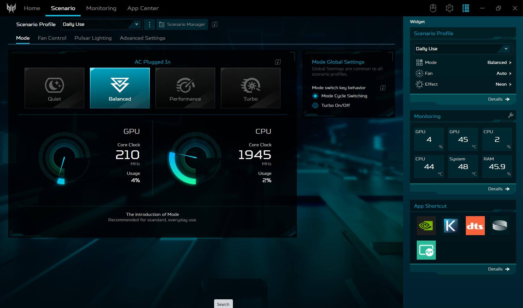Launch the Killer 'K' app shortcut

click(451, 225)
